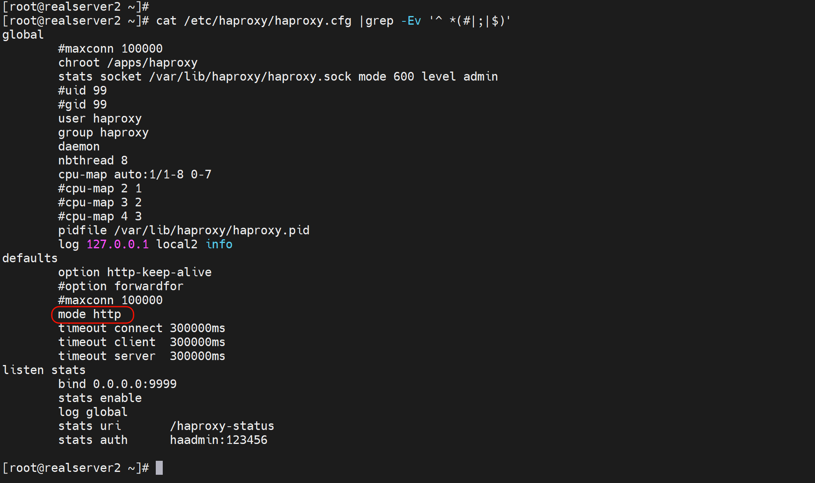
Task: Click the "stats enable" line
Action: point(100,398)
